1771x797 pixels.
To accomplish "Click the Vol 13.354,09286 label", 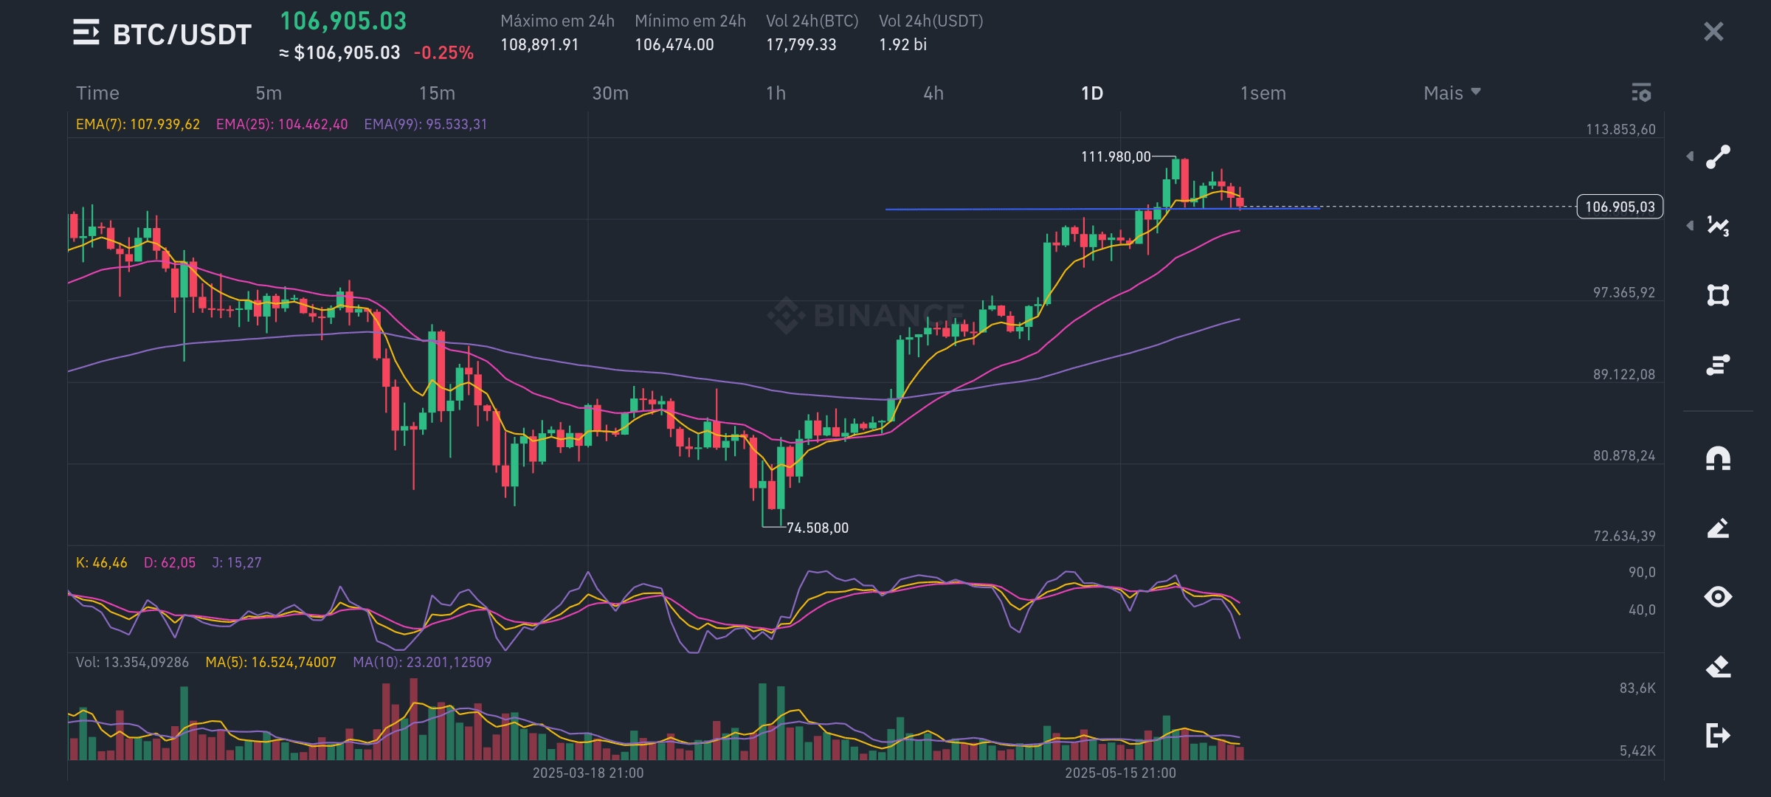I will tap(132, 662).
